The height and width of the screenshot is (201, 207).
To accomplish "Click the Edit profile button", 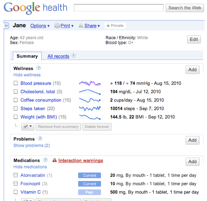I will coord(194,39).
